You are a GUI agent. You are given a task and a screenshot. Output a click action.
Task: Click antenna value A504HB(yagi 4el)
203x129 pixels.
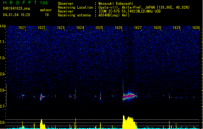point(114,15)
